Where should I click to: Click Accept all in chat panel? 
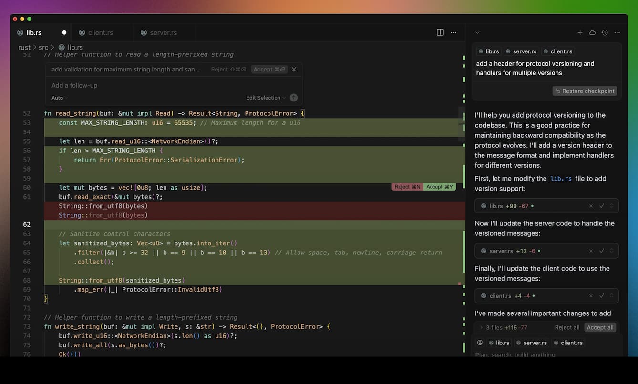coord(600,327)
